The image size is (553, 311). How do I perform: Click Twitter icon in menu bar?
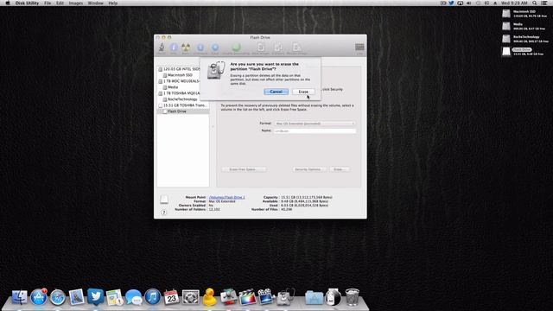coord(451,3)
